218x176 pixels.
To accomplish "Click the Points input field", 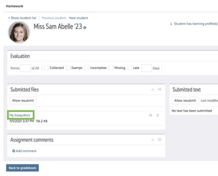I will click(x=26, y=68).
